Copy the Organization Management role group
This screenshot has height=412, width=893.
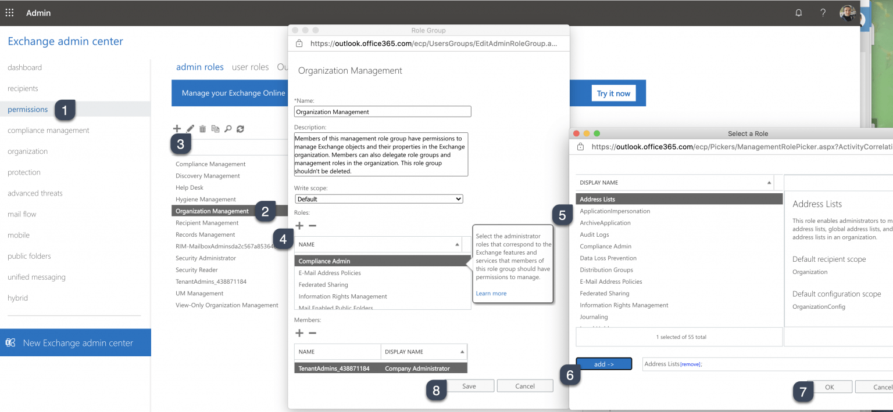[x=215, y=128]
